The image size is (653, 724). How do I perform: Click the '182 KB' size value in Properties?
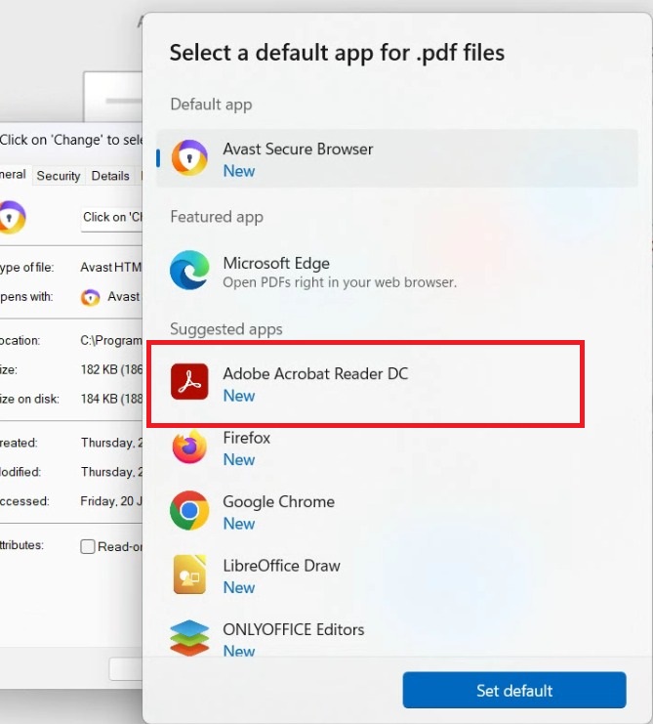click(x=111, y=370)
